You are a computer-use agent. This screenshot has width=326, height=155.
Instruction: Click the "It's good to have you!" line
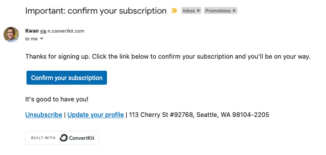(57, 99)
